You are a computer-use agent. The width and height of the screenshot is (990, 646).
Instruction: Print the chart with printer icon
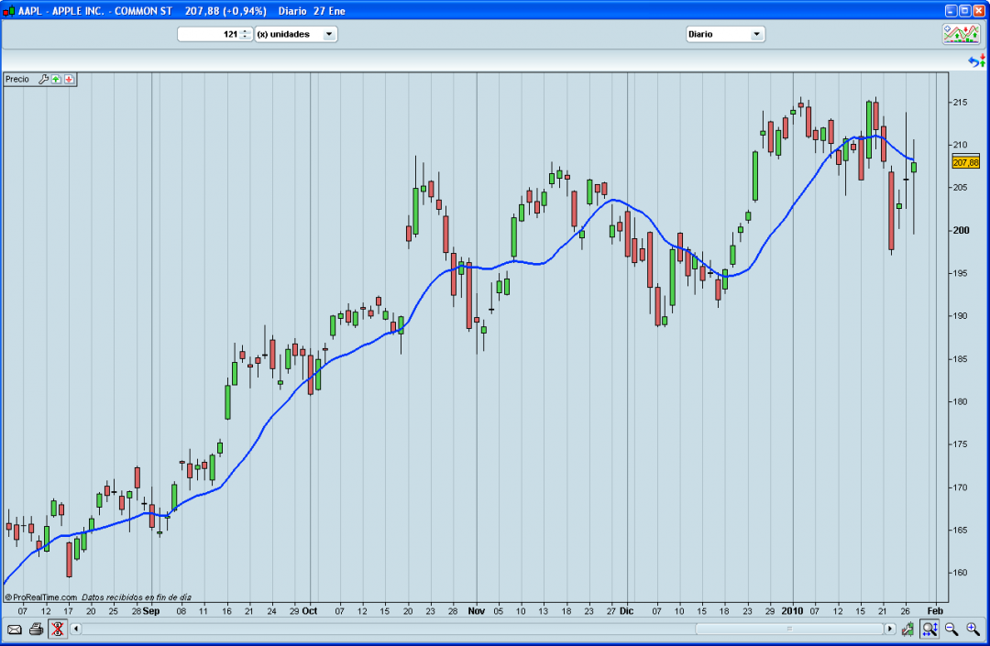36,629
